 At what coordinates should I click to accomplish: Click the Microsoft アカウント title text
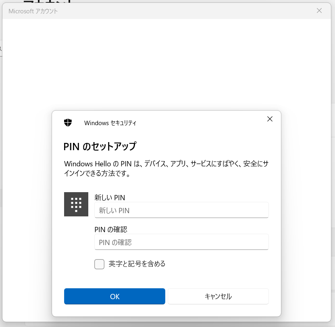coord(33,11)
